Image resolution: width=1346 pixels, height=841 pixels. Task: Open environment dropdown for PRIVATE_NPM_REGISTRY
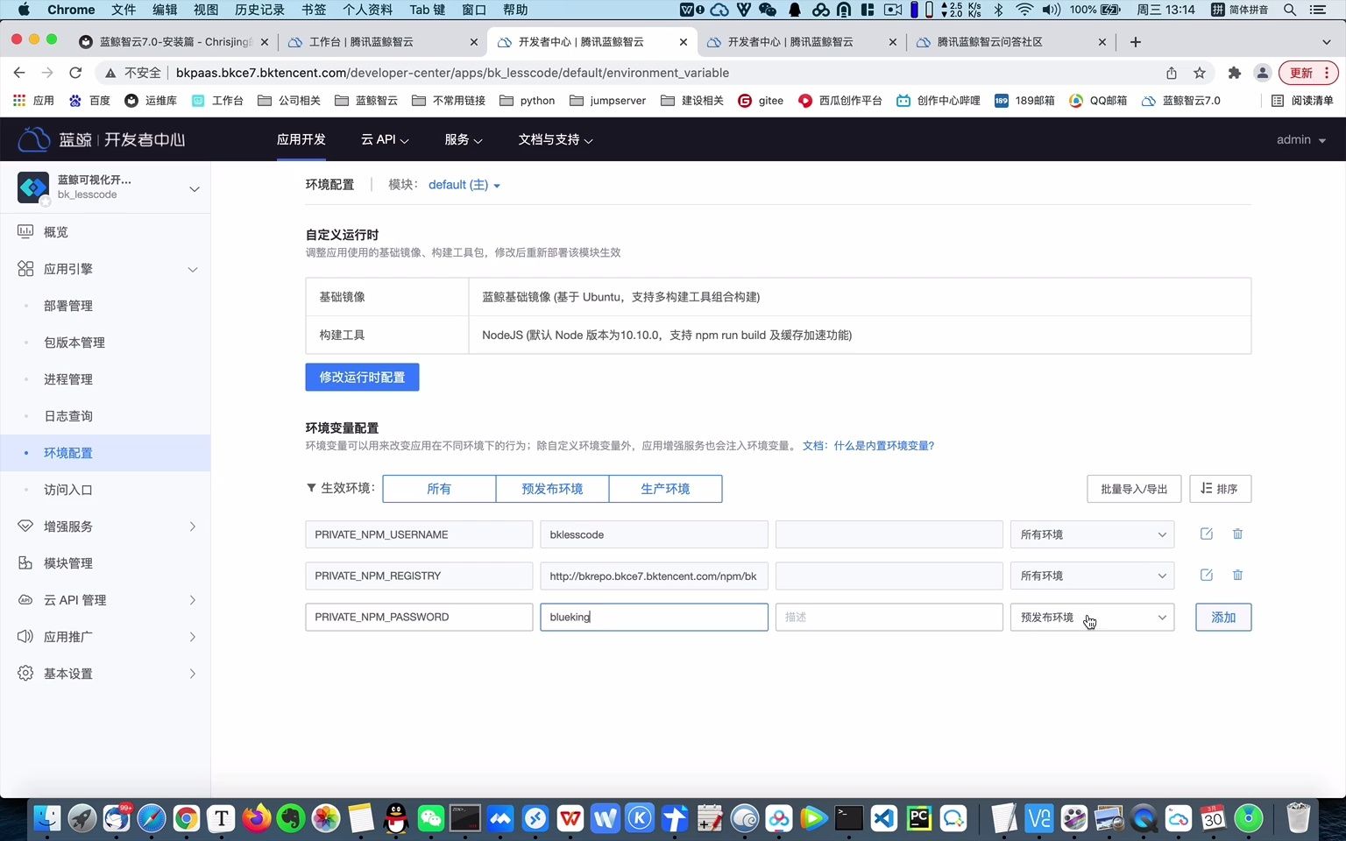click(x=1092, y=576)
